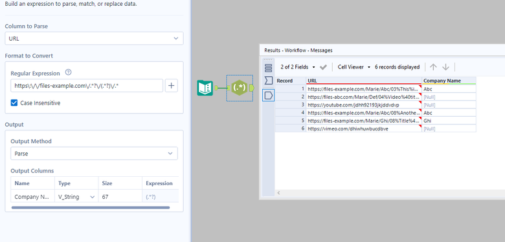
Task: Click the Size header in Output Columns
Action: (x=120, y=183)
